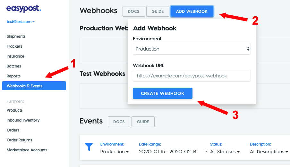Image resolution: width=290 pixels, height=167 pixels.
Task: Click the easypost logo
Action: pos(24,9)
